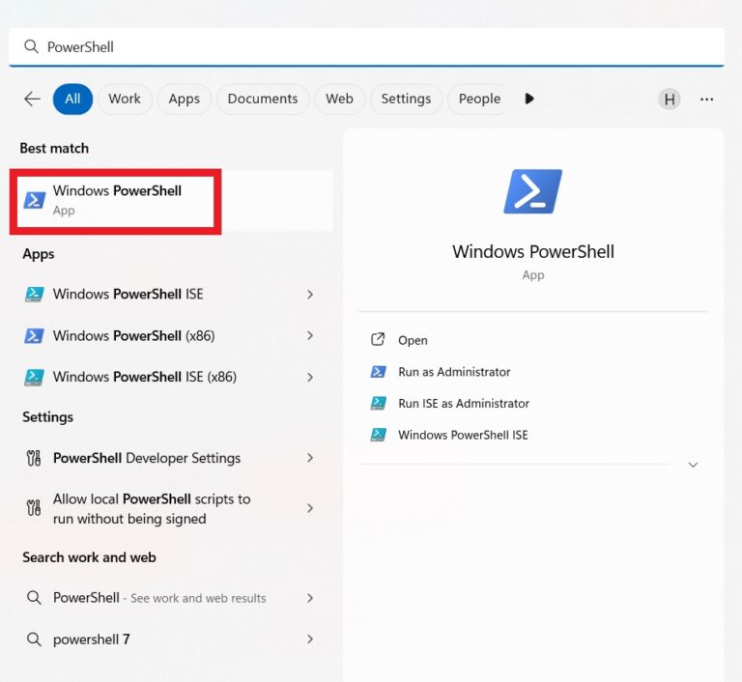This screenshot has height=682, width=742.
Task: Expand PowerShell Developer Settings chevron
Action: tap(310, 458)
